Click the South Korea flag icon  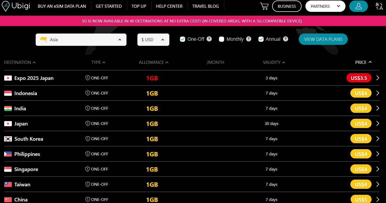(x=8, y=139)
